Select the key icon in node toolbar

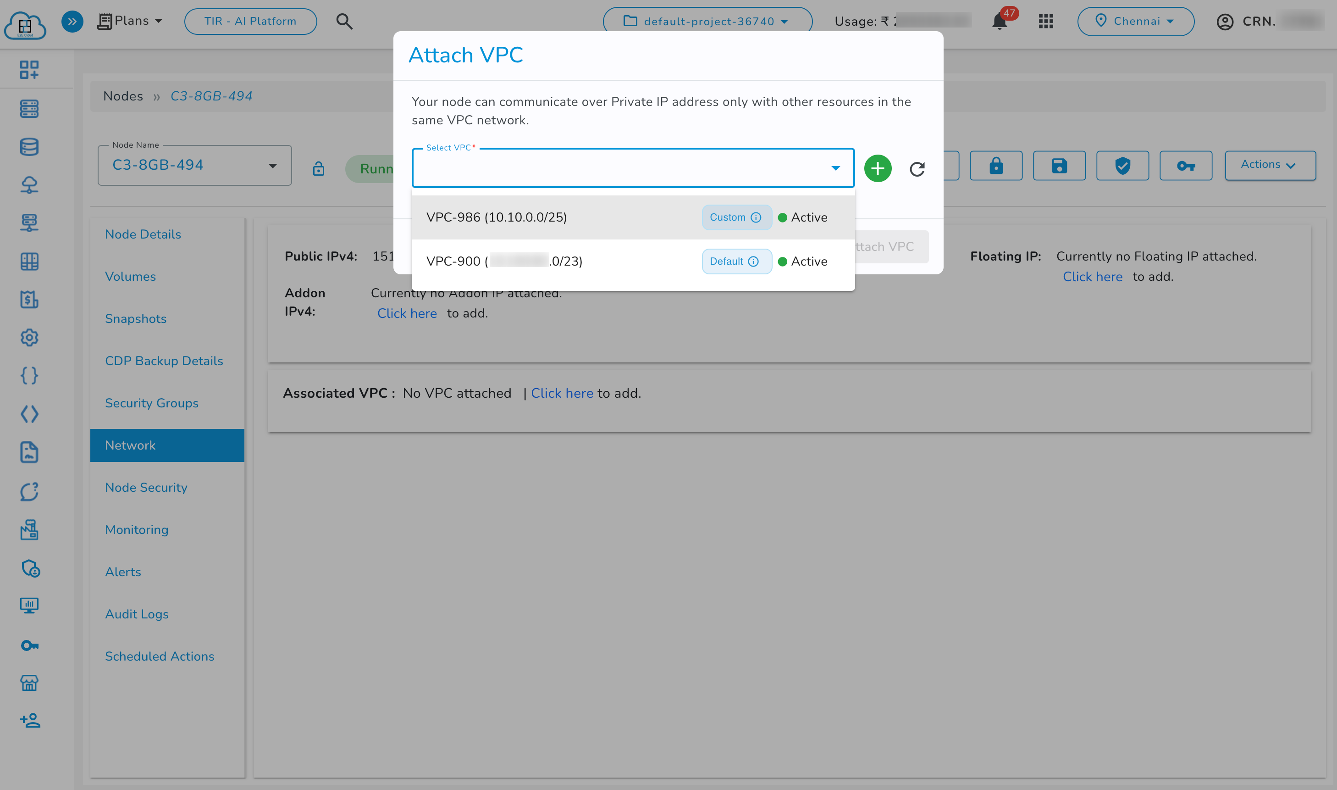[1186, 166]
